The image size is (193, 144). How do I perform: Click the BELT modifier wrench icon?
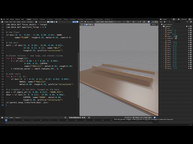[x=173, y=34]
